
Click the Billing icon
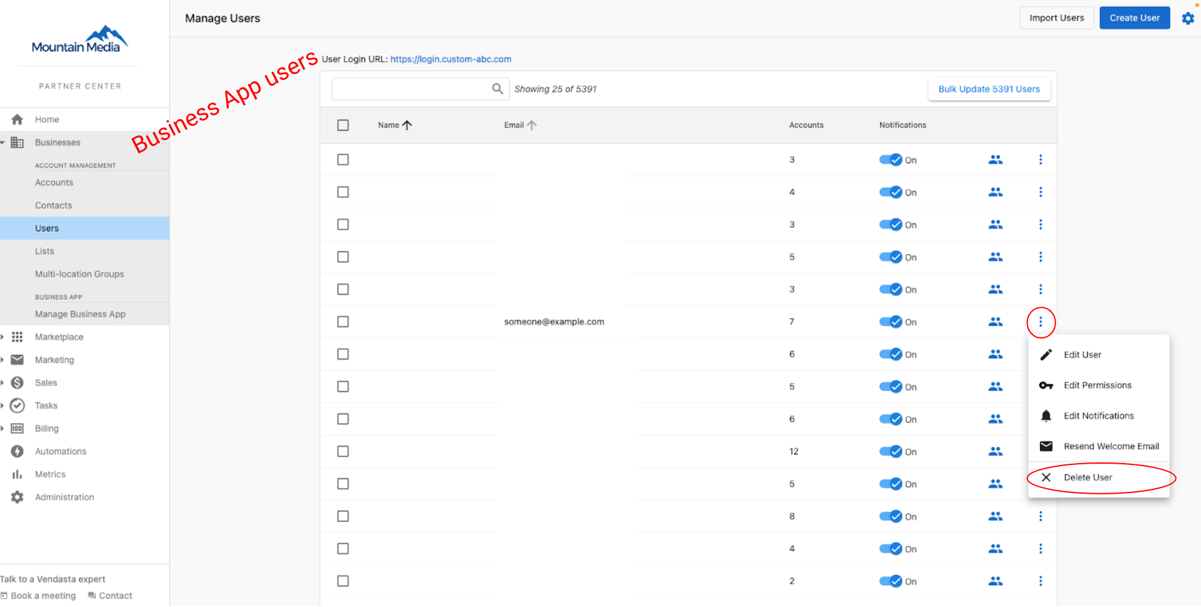18,429
